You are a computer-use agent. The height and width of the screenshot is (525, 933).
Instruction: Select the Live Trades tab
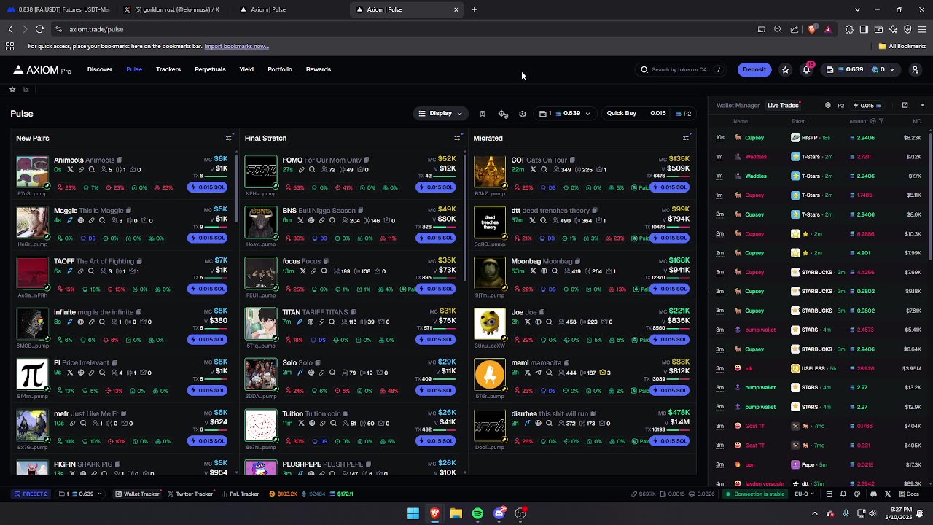[783, 105]
